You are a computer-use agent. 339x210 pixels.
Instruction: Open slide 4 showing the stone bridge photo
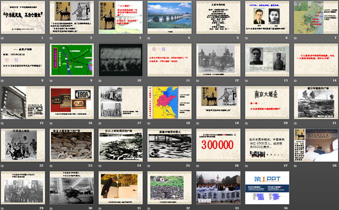(169, 17)
